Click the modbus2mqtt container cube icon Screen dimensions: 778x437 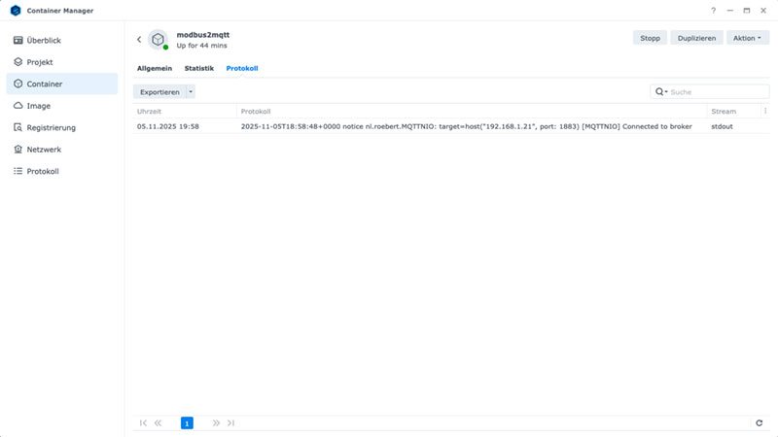pyautogui.click(x=158, y=40)
